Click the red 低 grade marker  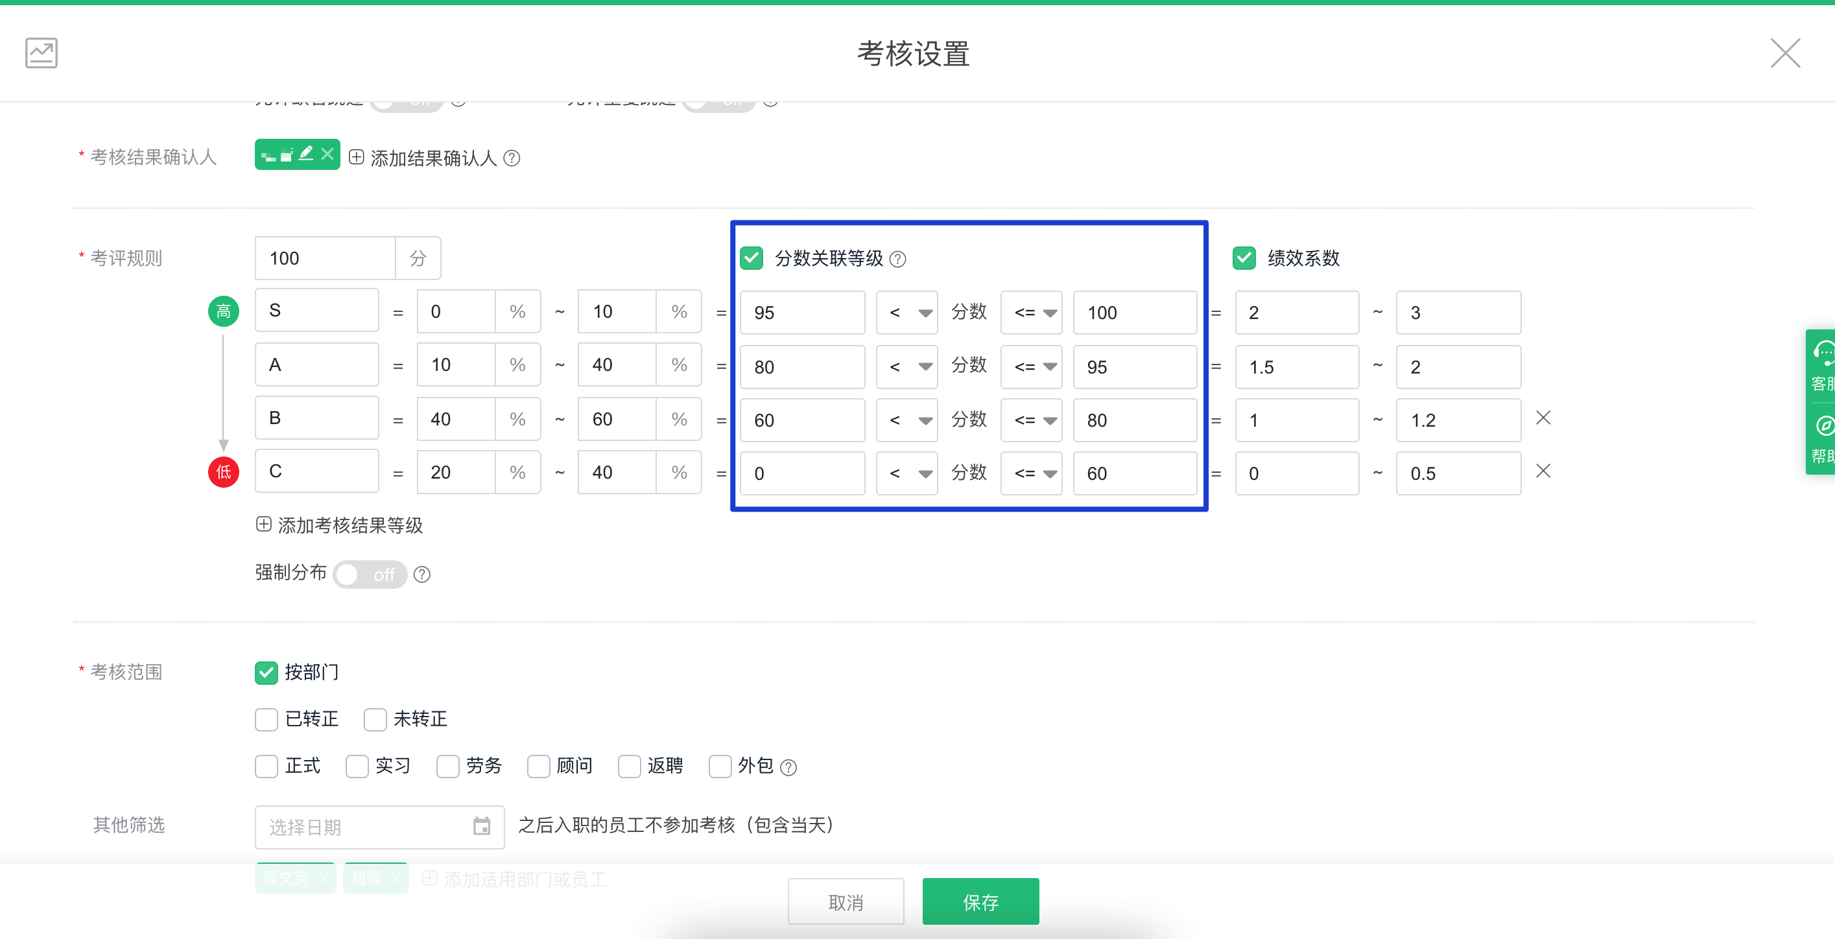tap(223, 471)
